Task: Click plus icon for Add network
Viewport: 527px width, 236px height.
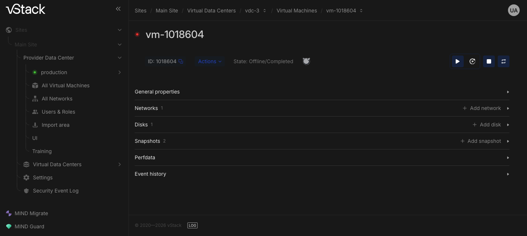Action: tap(465, 108)
